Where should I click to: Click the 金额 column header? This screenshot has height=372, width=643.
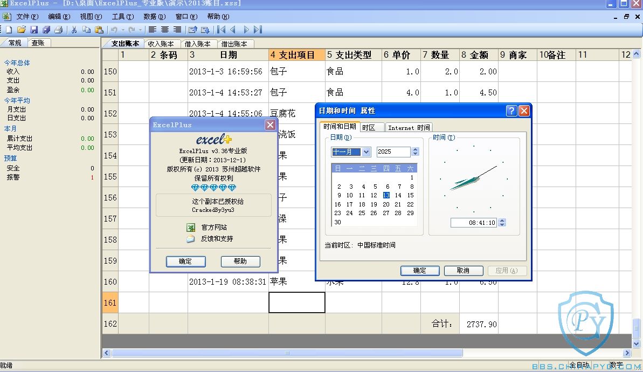click(x=479, y=55)
